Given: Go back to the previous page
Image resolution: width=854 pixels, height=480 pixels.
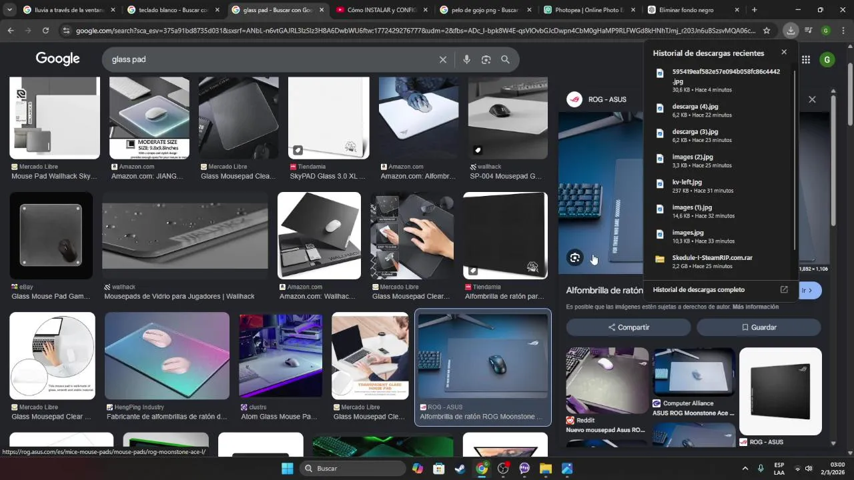Looking at the screenshot, I should pyautogui.click(x=11, y=30).
